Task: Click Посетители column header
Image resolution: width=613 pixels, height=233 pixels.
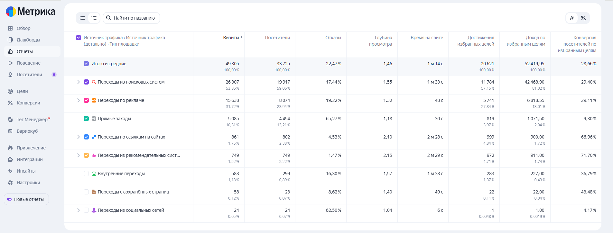Action: pyautogui.click(x=277, y=38)
